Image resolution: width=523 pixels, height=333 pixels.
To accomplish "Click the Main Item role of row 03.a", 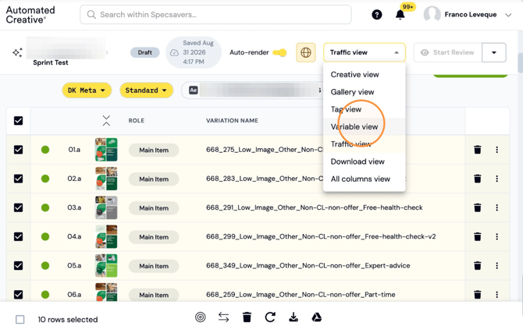I will (x=154, y=208).
